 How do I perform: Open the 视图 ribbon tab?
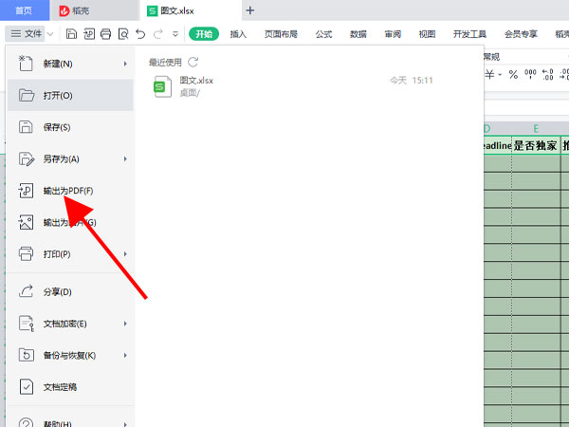point(427,34)
